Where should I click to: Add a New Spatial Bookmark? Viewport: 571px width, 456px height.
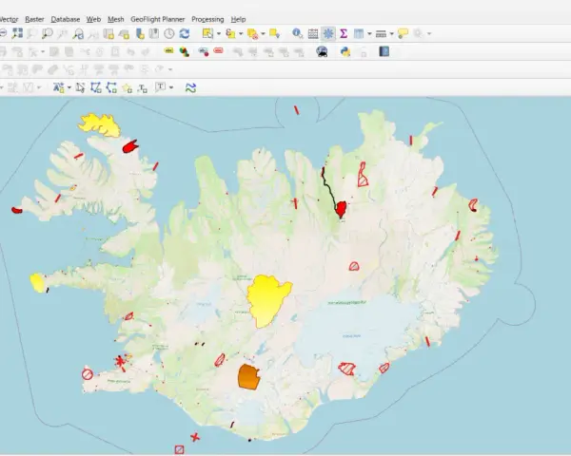pos(140,34)
